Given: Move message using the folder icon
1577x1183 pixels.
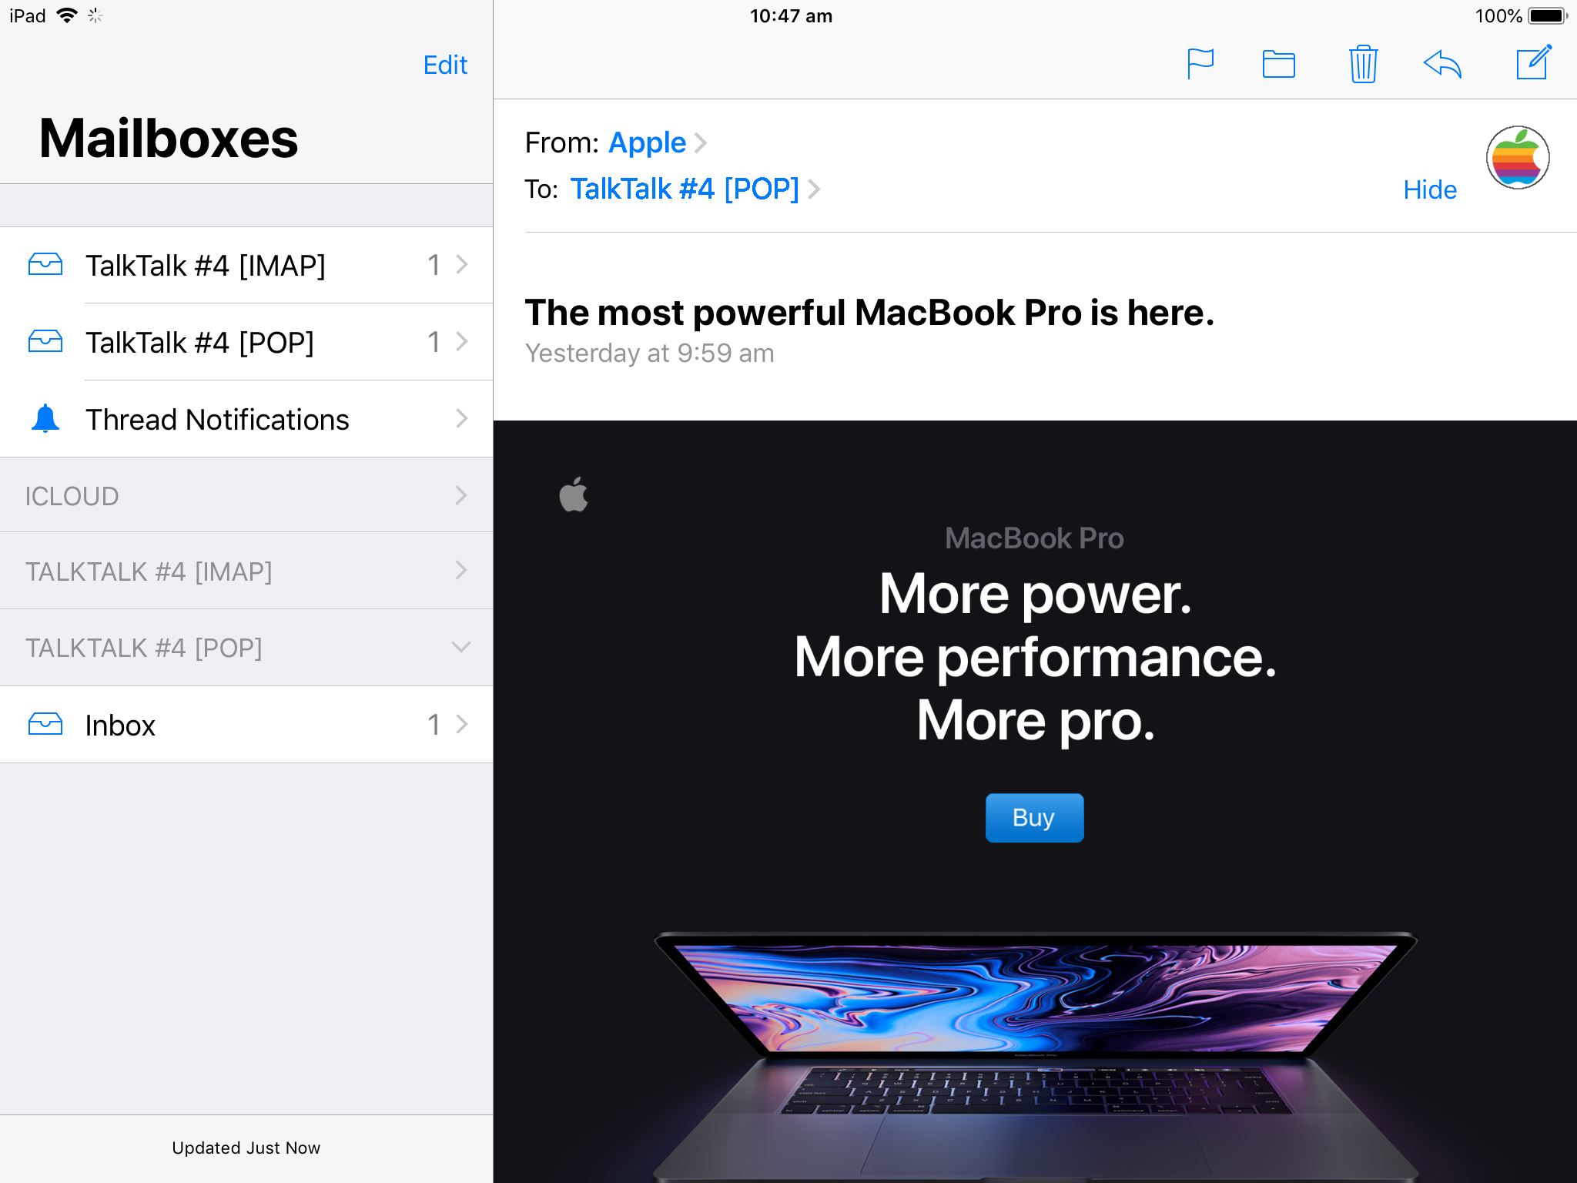Looking at the screenshot, I should point(1278,64).
